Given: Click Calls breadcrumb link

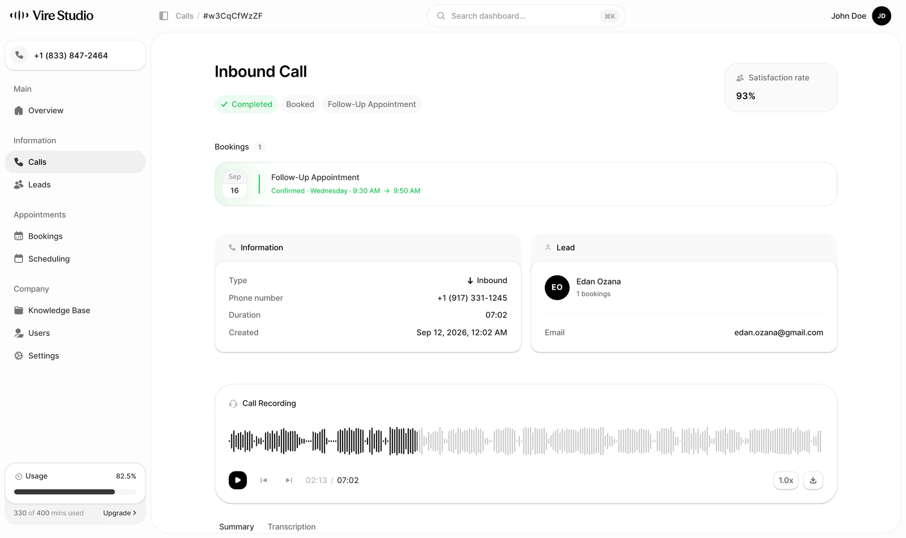Looking at the screenshot, I should tap(185, 16).
